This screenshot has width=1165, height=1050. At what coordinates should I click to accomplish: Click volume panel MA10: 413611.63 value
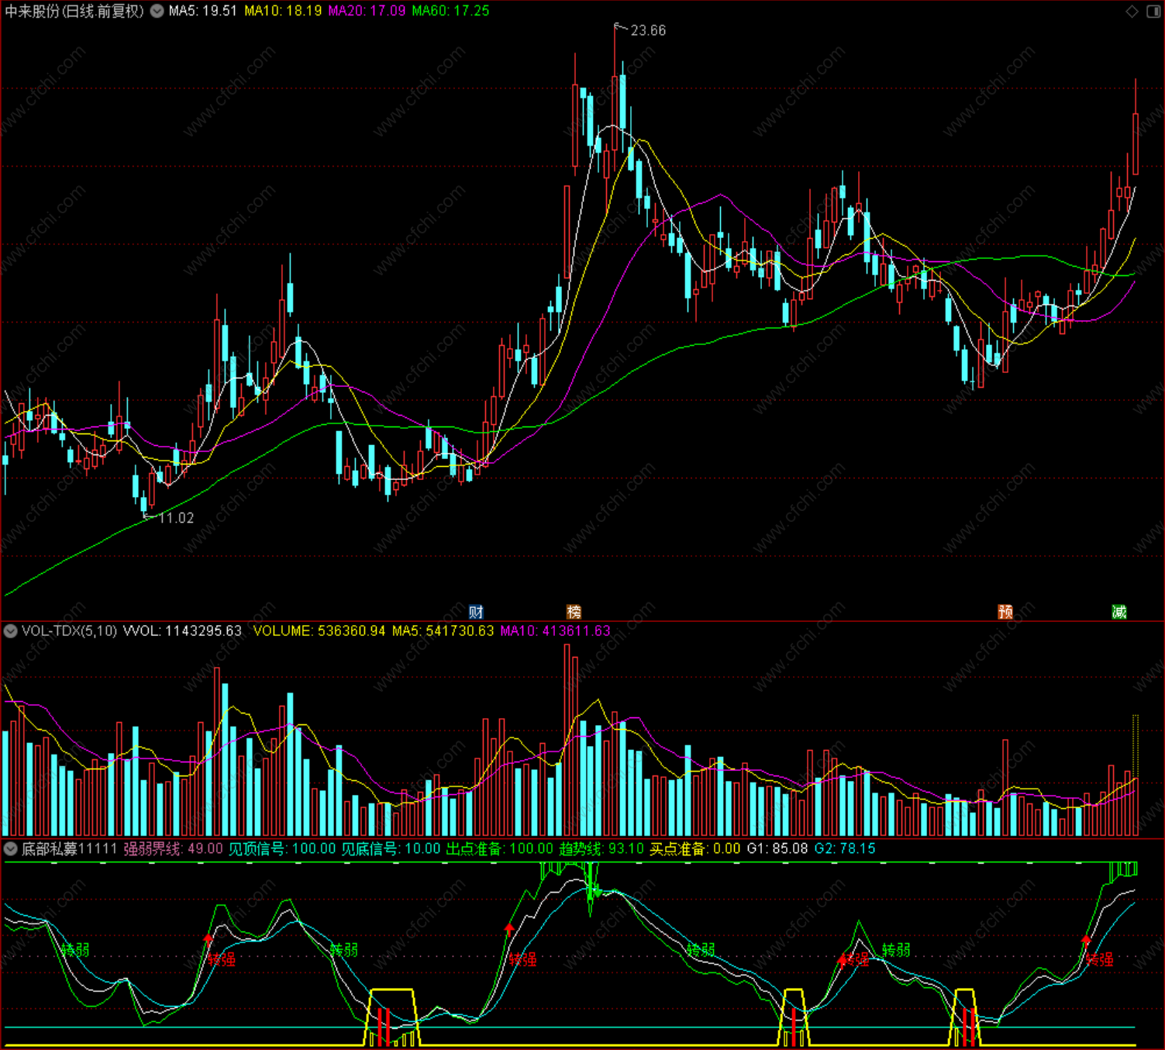(x=555, y=631)
